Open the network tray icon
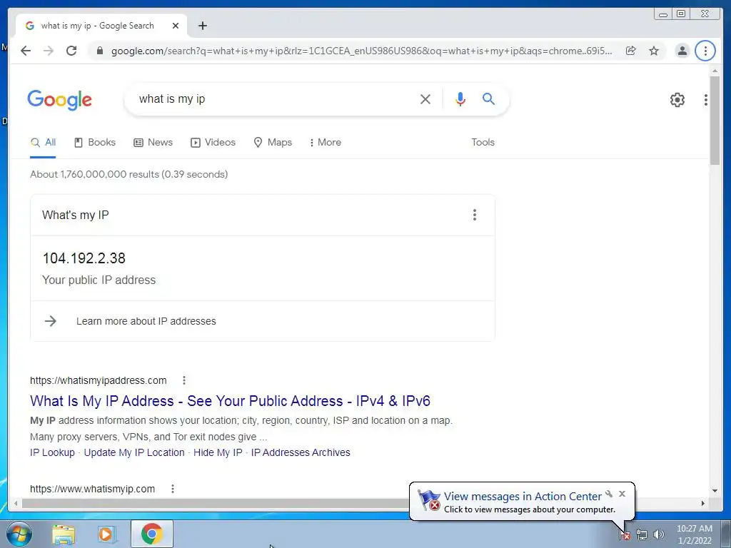 642,534
